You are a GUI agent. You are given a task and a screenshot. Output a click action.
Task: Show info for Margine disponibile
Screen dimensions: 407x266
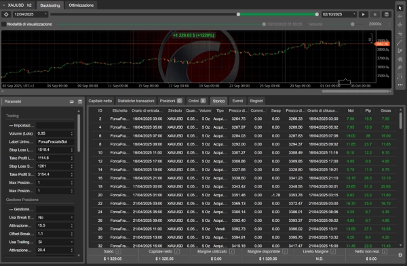(x=285, y=252)
